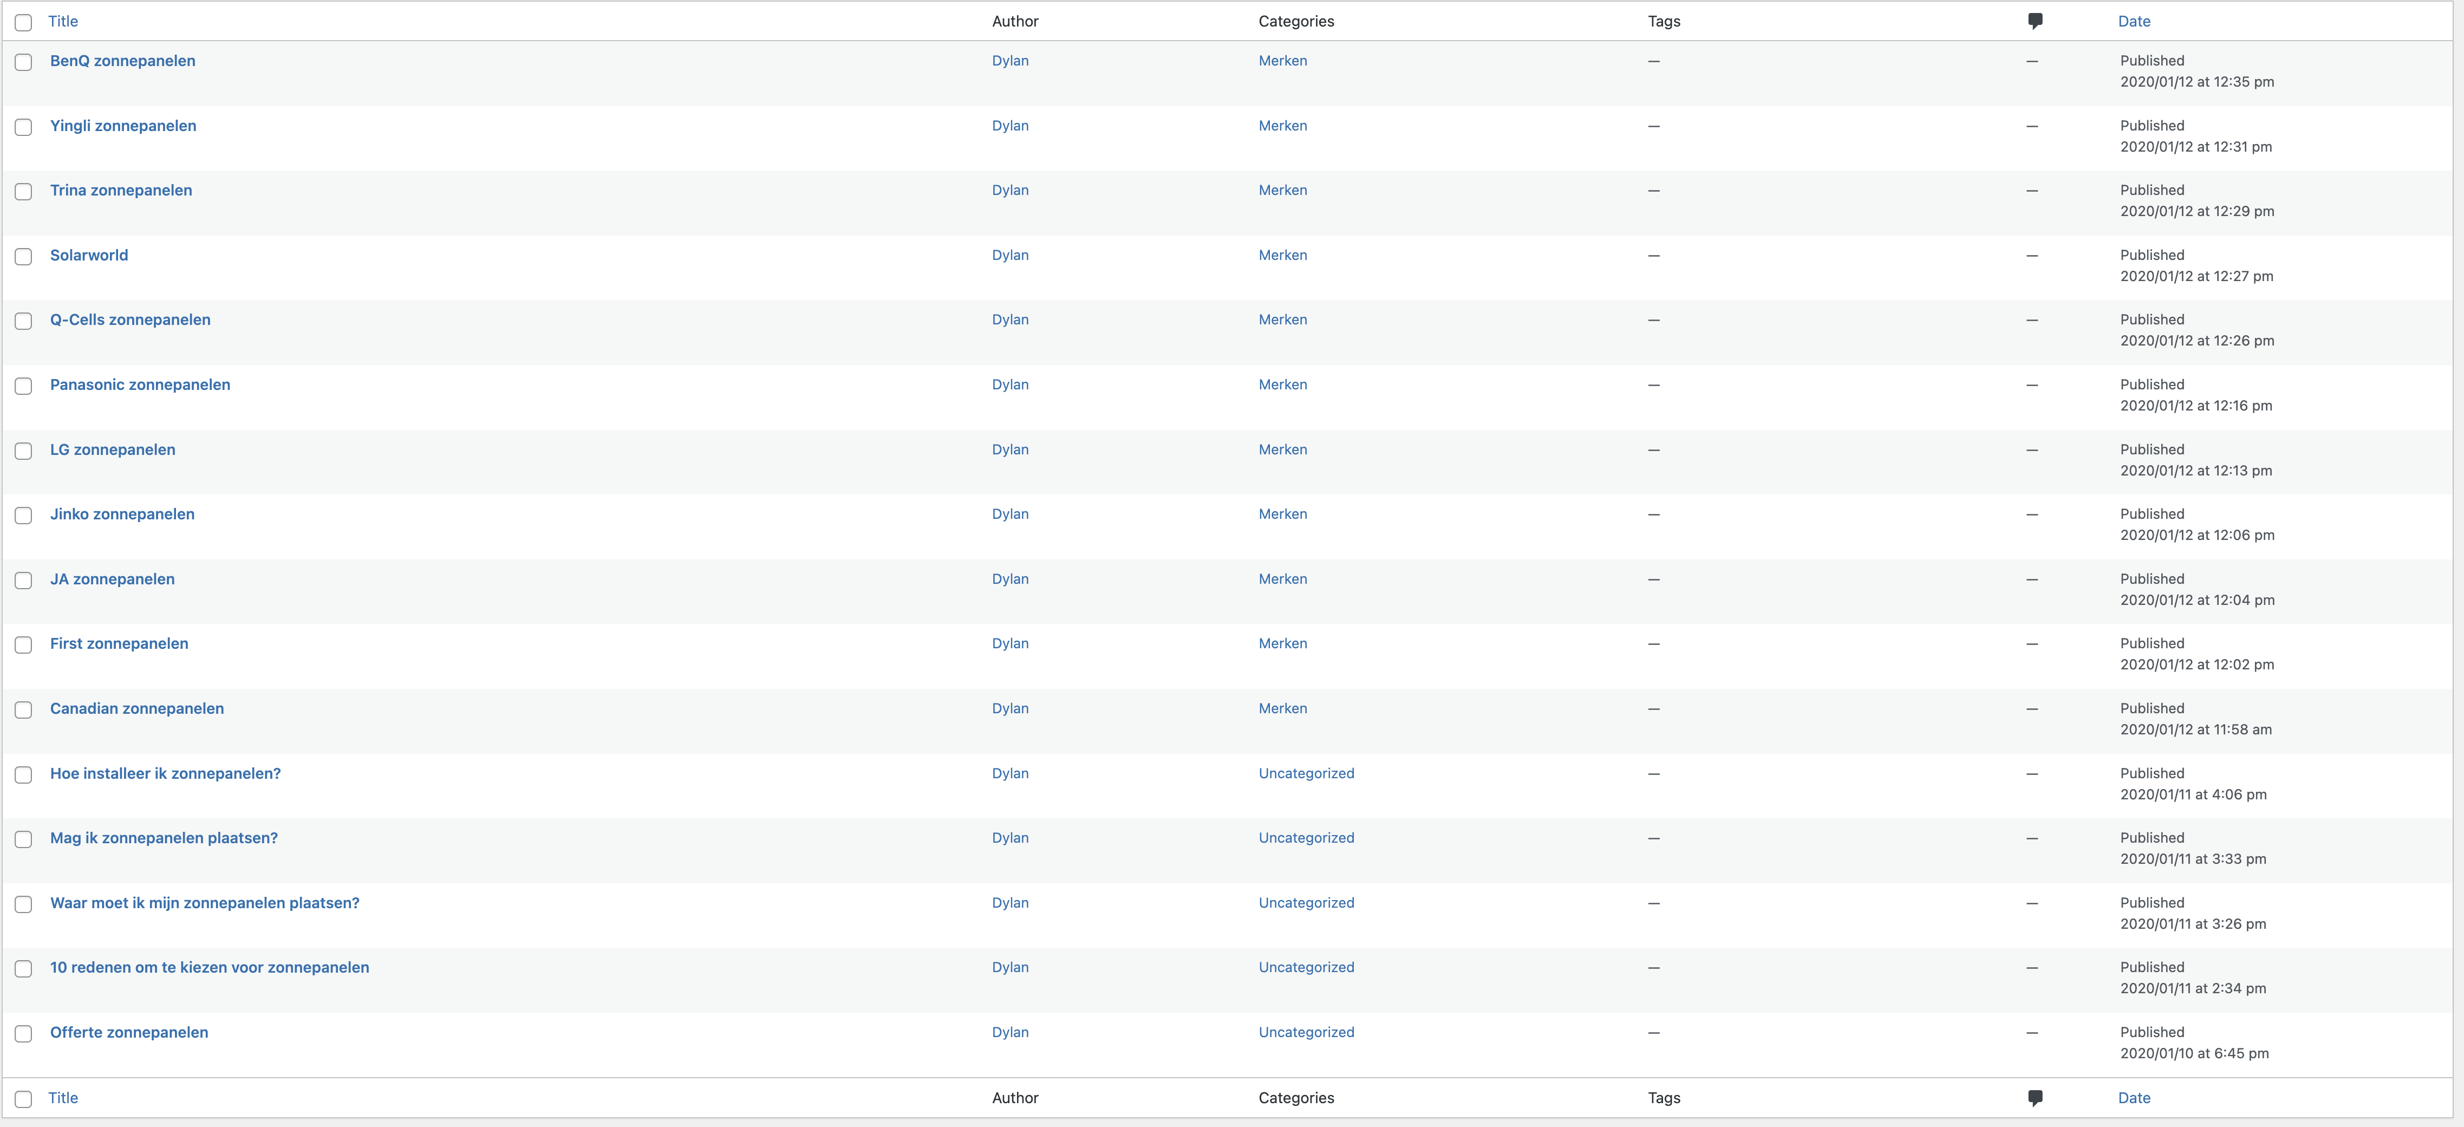The height and width of the screenshot is (1127, 2464).
Task: Open the Offerte zonnepanelen post
Action: tap(129, 1032)
